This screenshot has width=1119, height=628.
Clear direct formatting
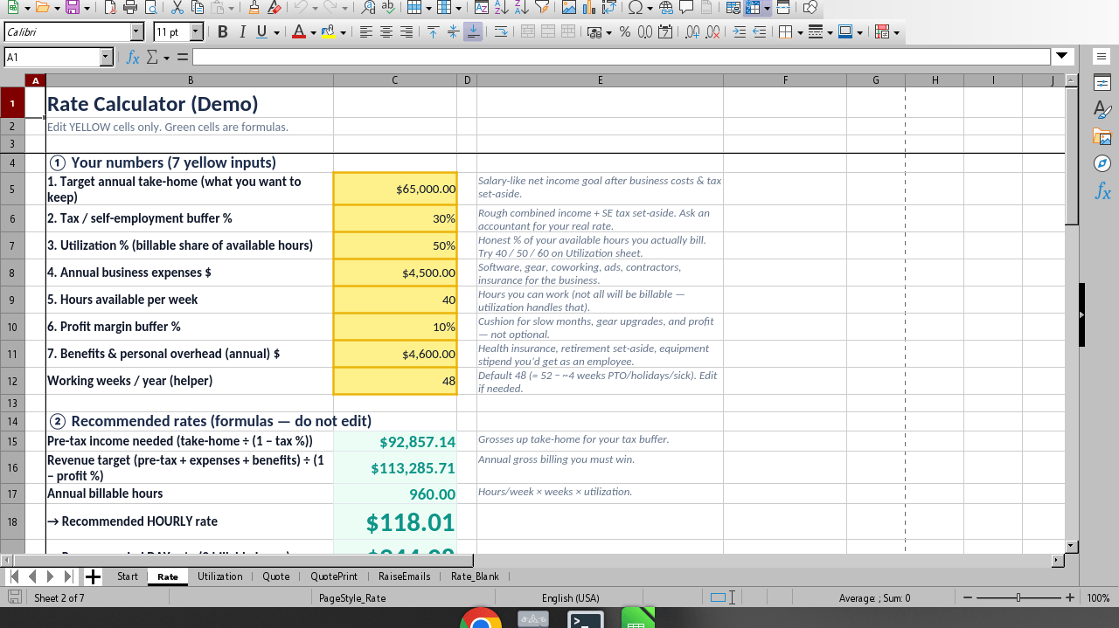point(274,8)
